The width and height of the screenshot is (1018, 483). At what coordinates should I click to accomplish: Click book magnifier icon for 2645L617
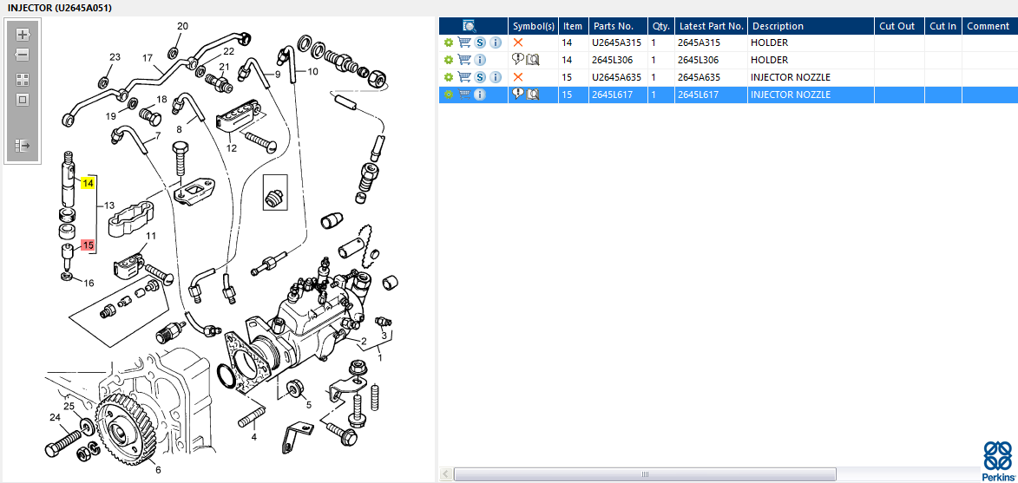(x=532, y=95)
